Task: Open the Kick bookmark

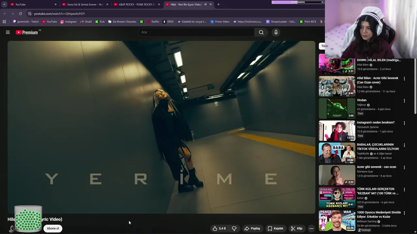Action: click(100, 21)
